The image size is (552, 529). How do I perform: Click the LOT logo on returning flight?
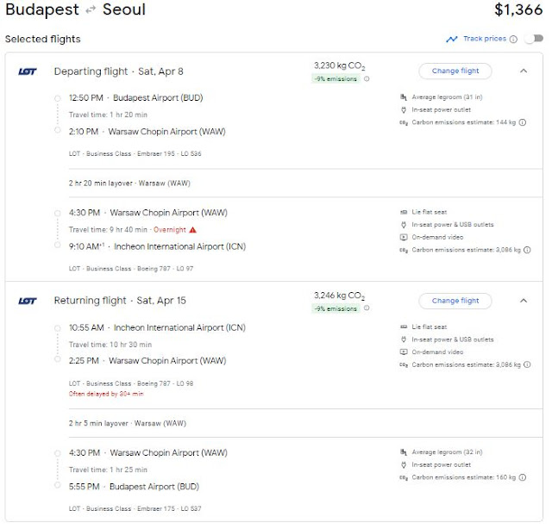point(28,301)
